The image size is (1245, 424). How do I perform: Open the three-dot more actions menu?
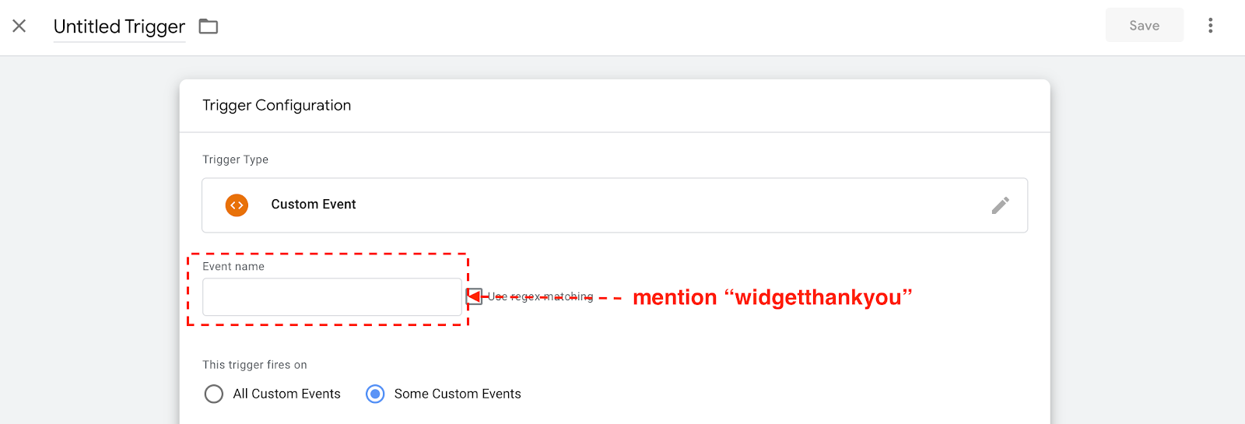click(1210, 26)
